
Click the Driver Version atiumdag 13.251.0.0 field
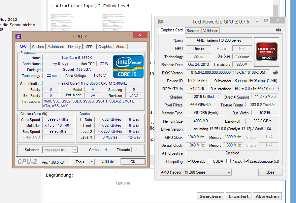(x=232, y=129)
